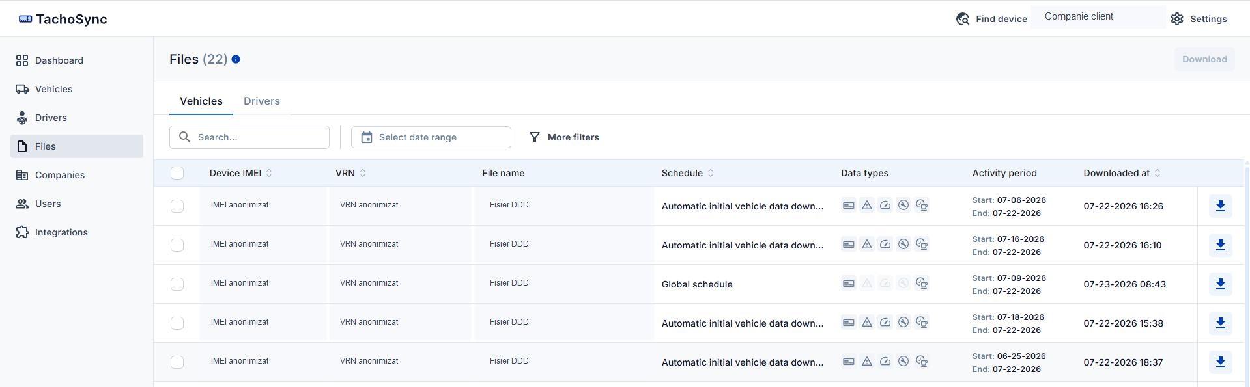This screenshot has height=387, width=1250.
Task: Click the TachoSync logo icon
Action: 25,20
